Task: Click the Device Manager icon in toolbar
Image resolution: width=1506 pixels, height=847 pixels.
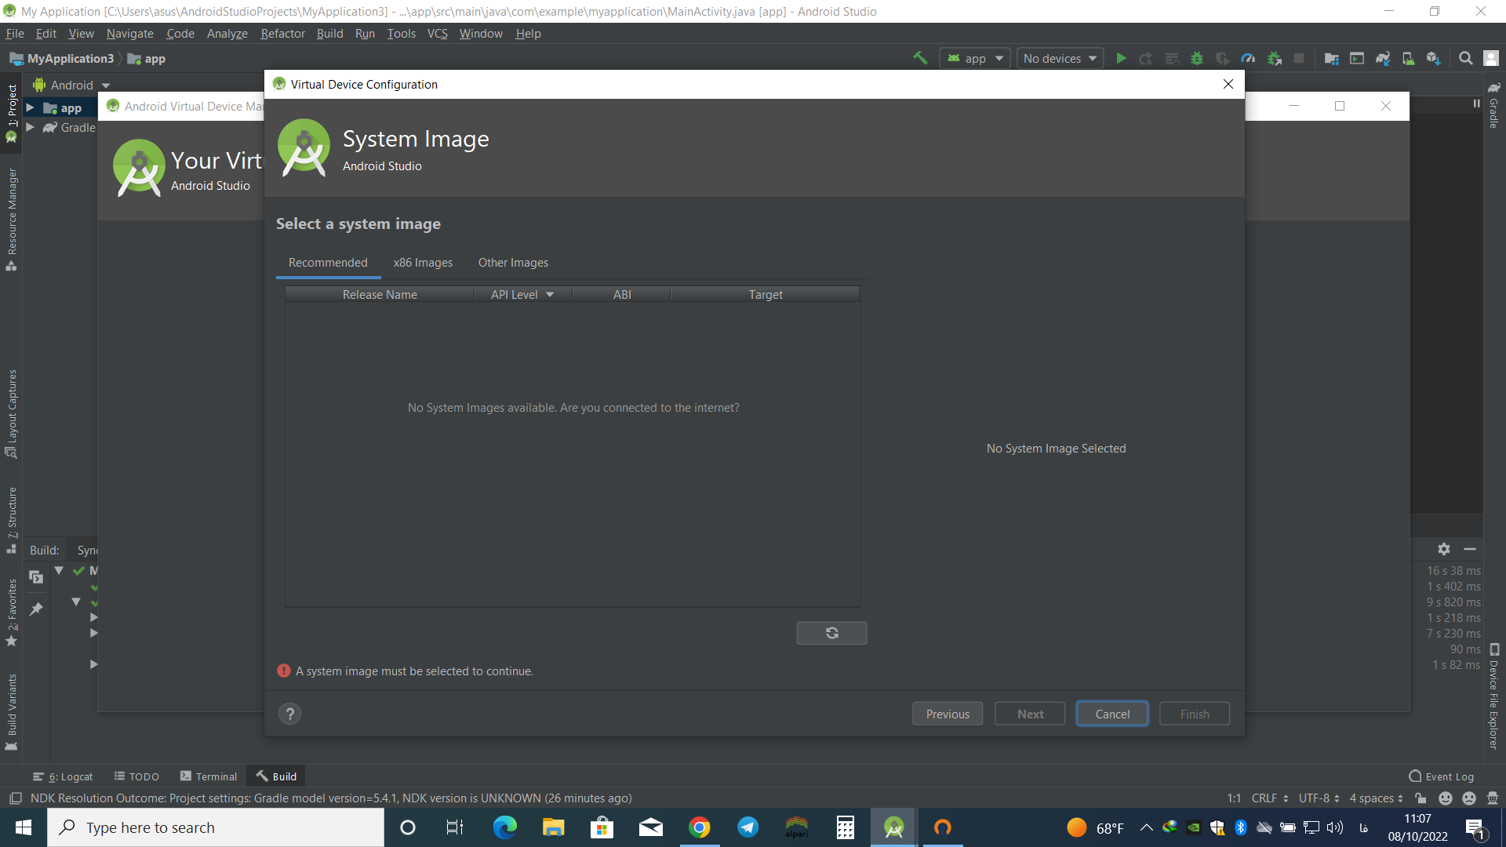Action: point(1409,58)
